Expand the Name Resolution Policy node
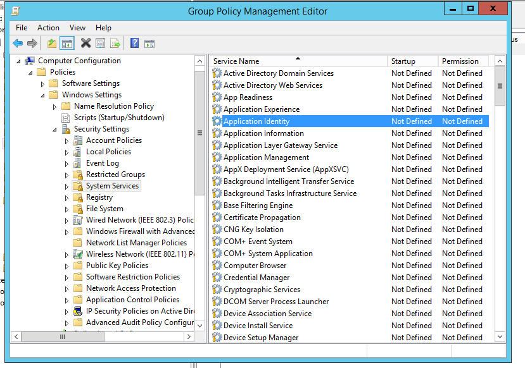525x368 pixels. tap(54, 107)
